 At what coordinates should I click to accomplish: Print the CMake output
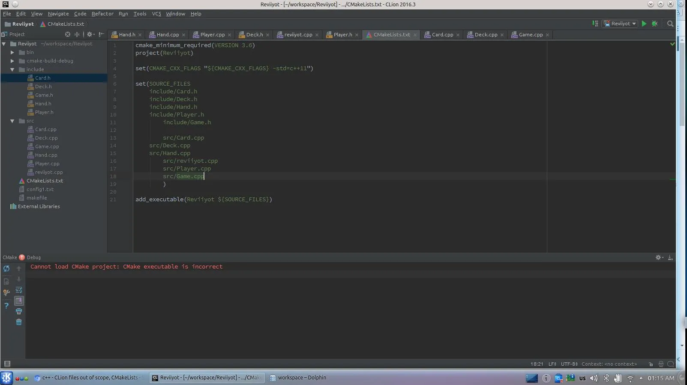19,311
